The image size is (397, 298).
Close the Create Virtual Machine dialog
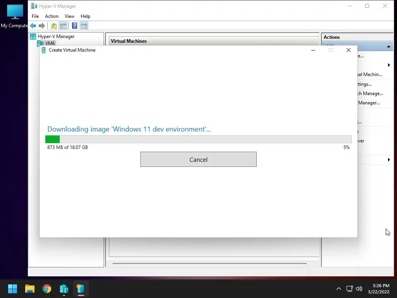[x=349, y=50]
